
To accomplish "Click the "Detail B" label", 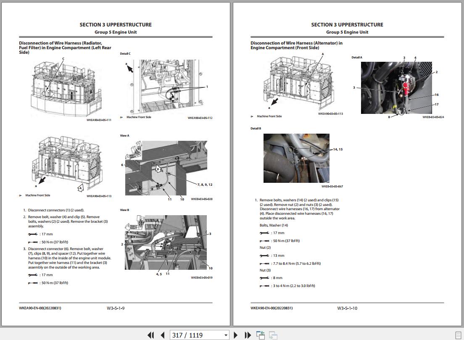I will click(x=256, y=129).
